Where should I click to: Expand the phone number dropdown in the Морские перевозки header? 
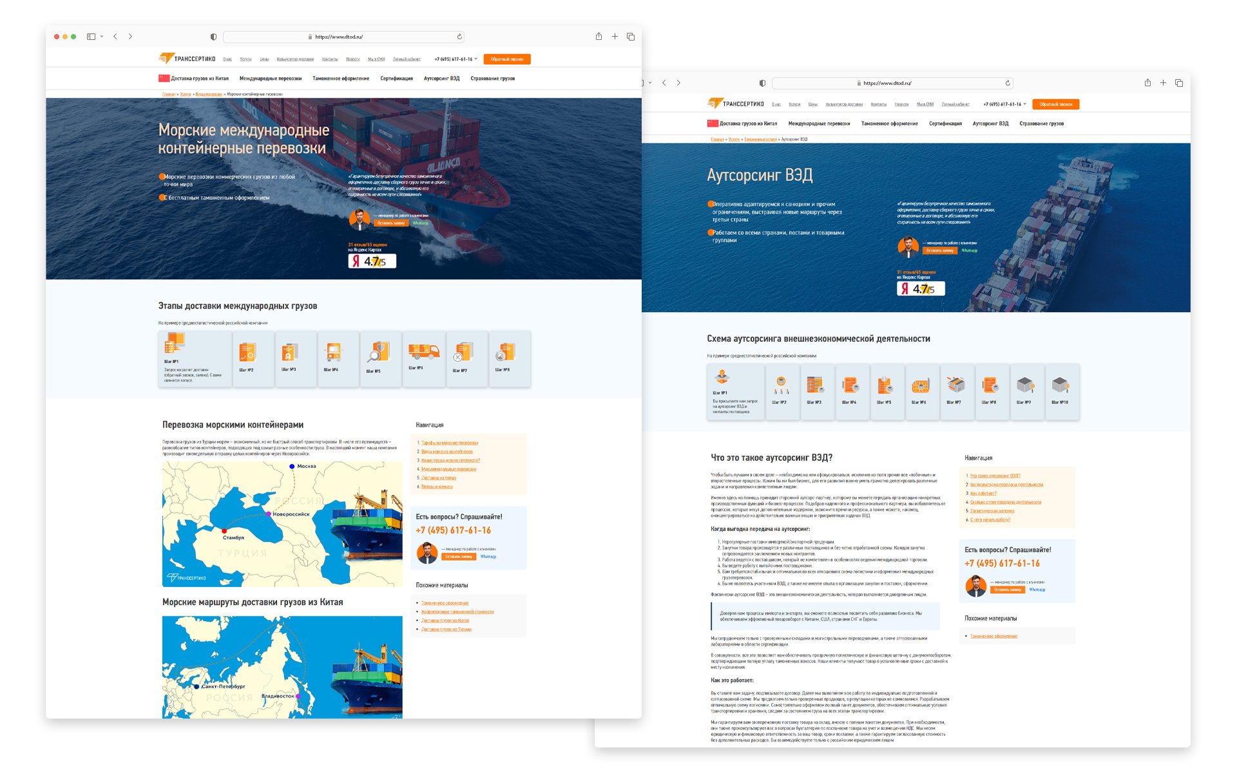click(x=476, y=59)
